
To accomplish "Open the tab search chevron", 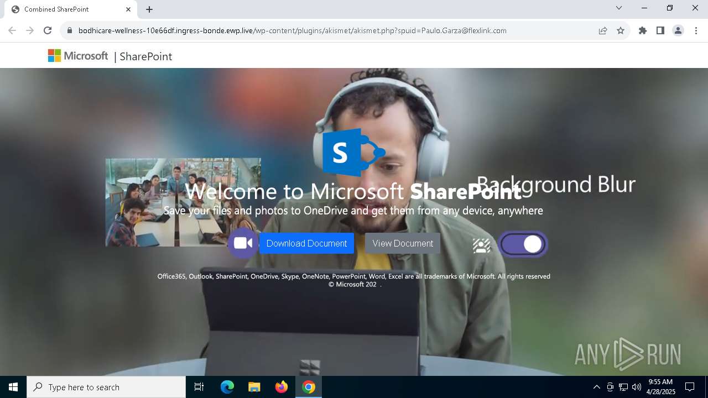I will point(619,8).
